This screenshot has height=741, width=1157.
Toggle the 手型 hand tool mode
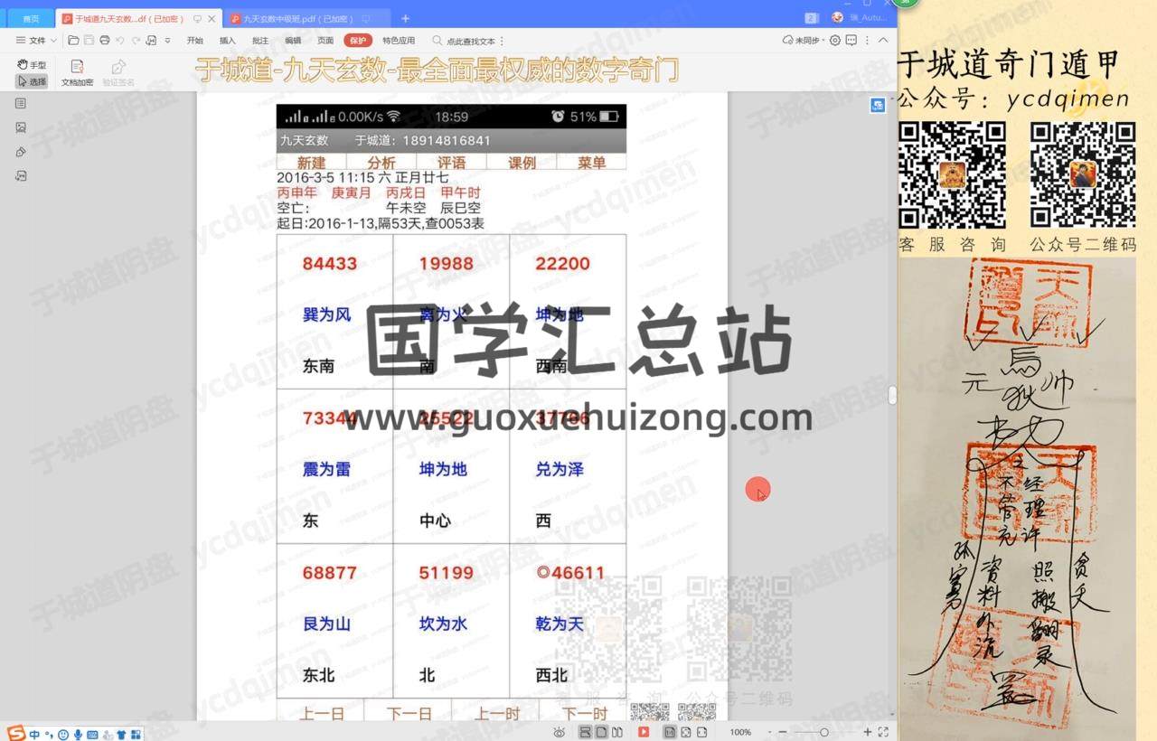32,65
